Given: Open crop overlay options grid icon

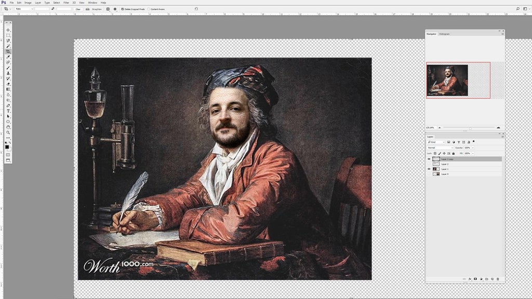Looking at the screenshot, I should pyautogui.click(x=108, y=9).
